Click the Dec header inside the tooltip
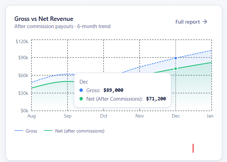This screenshot has height=162, width=227. [84, 82]
